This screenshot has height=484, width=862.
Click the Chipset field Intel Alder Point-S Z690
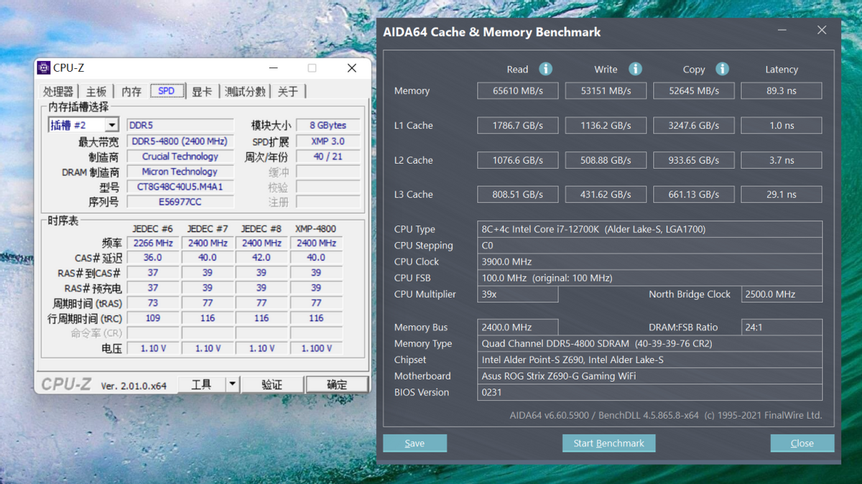(x=650, y=360)
